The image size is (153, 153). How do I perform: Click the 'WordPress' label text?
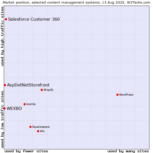click(x=126, y=95)
